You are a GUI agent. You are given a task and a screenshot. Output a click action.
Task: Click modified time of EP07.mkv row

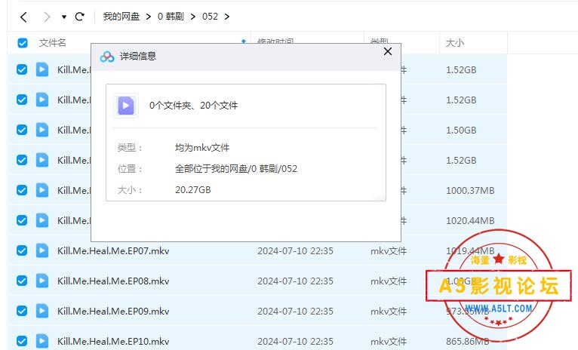[x=295, y=251]
